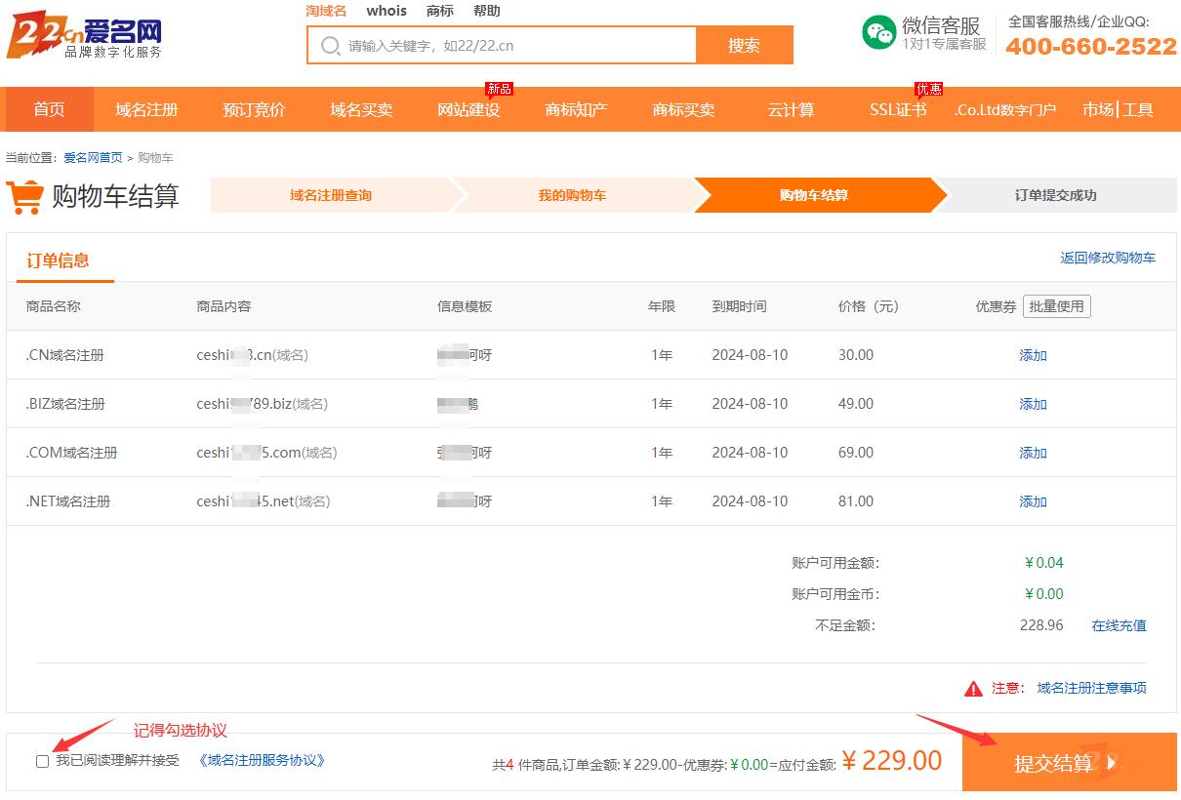Add coupon for the .NET domain row
The width and height of the screenshot is (1181, 800).
1033,501
